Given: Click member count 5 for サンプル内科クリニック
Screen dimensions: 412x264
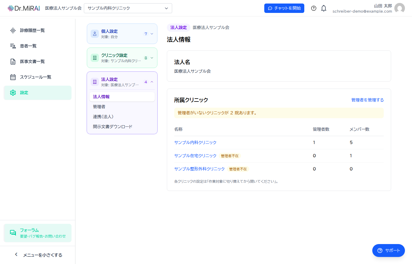Looking at the screenshot, I should point(351,143).
